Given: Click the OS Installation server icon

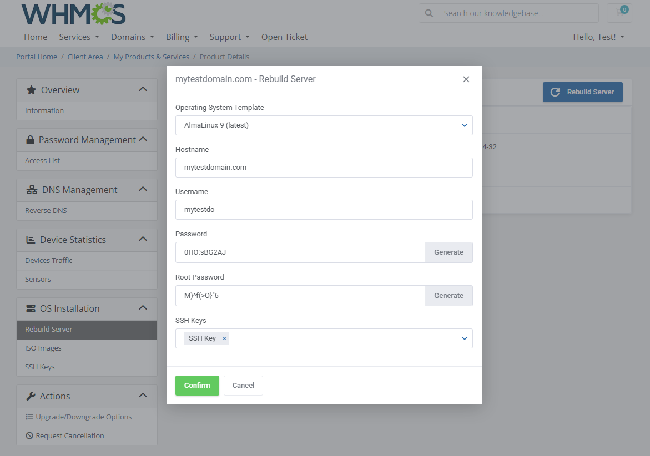Looking at the screenshot, I should pos(31,308).
